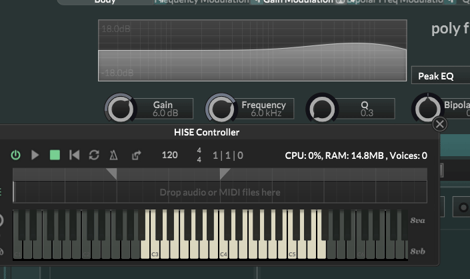The height and width of the screenshot is (279, 470).
Task: Click the 8vb octave-down button
Action: coord(417,252)
